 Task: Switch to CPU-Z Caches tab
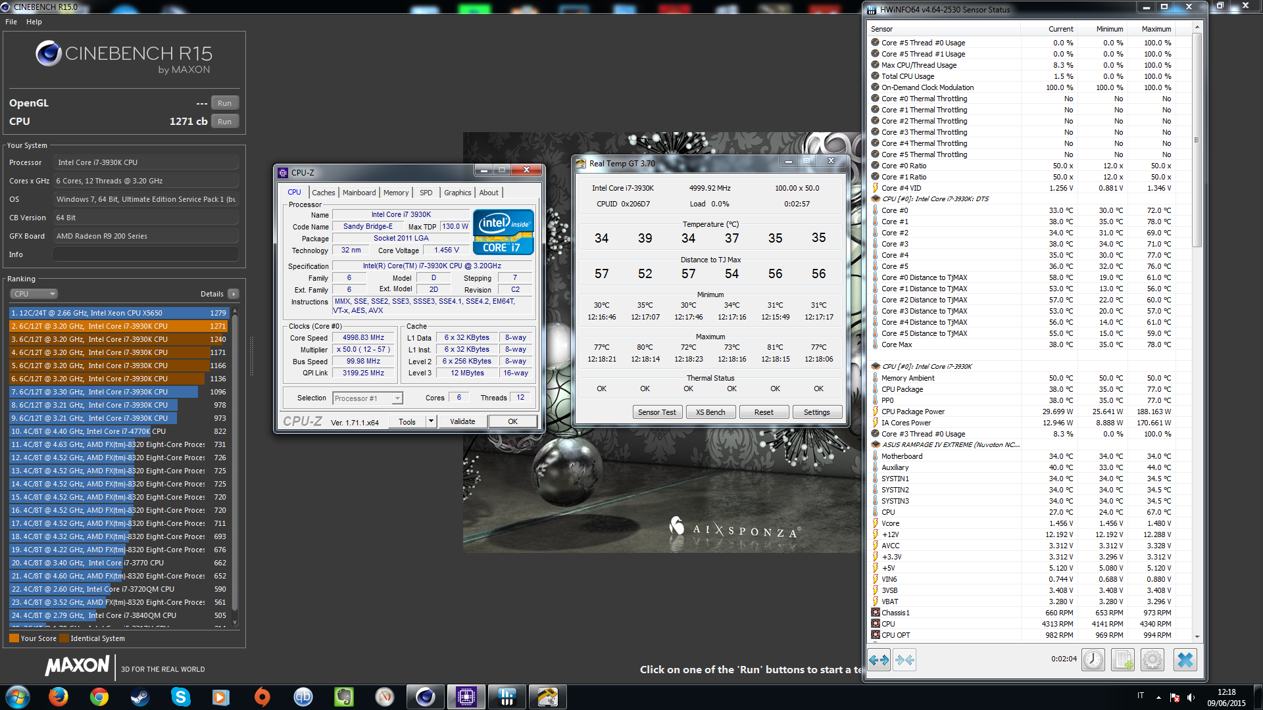pyautogui.click(x=323, y=193)
